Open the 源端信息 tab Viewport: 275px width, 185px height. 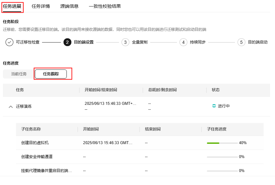[69, 6]
